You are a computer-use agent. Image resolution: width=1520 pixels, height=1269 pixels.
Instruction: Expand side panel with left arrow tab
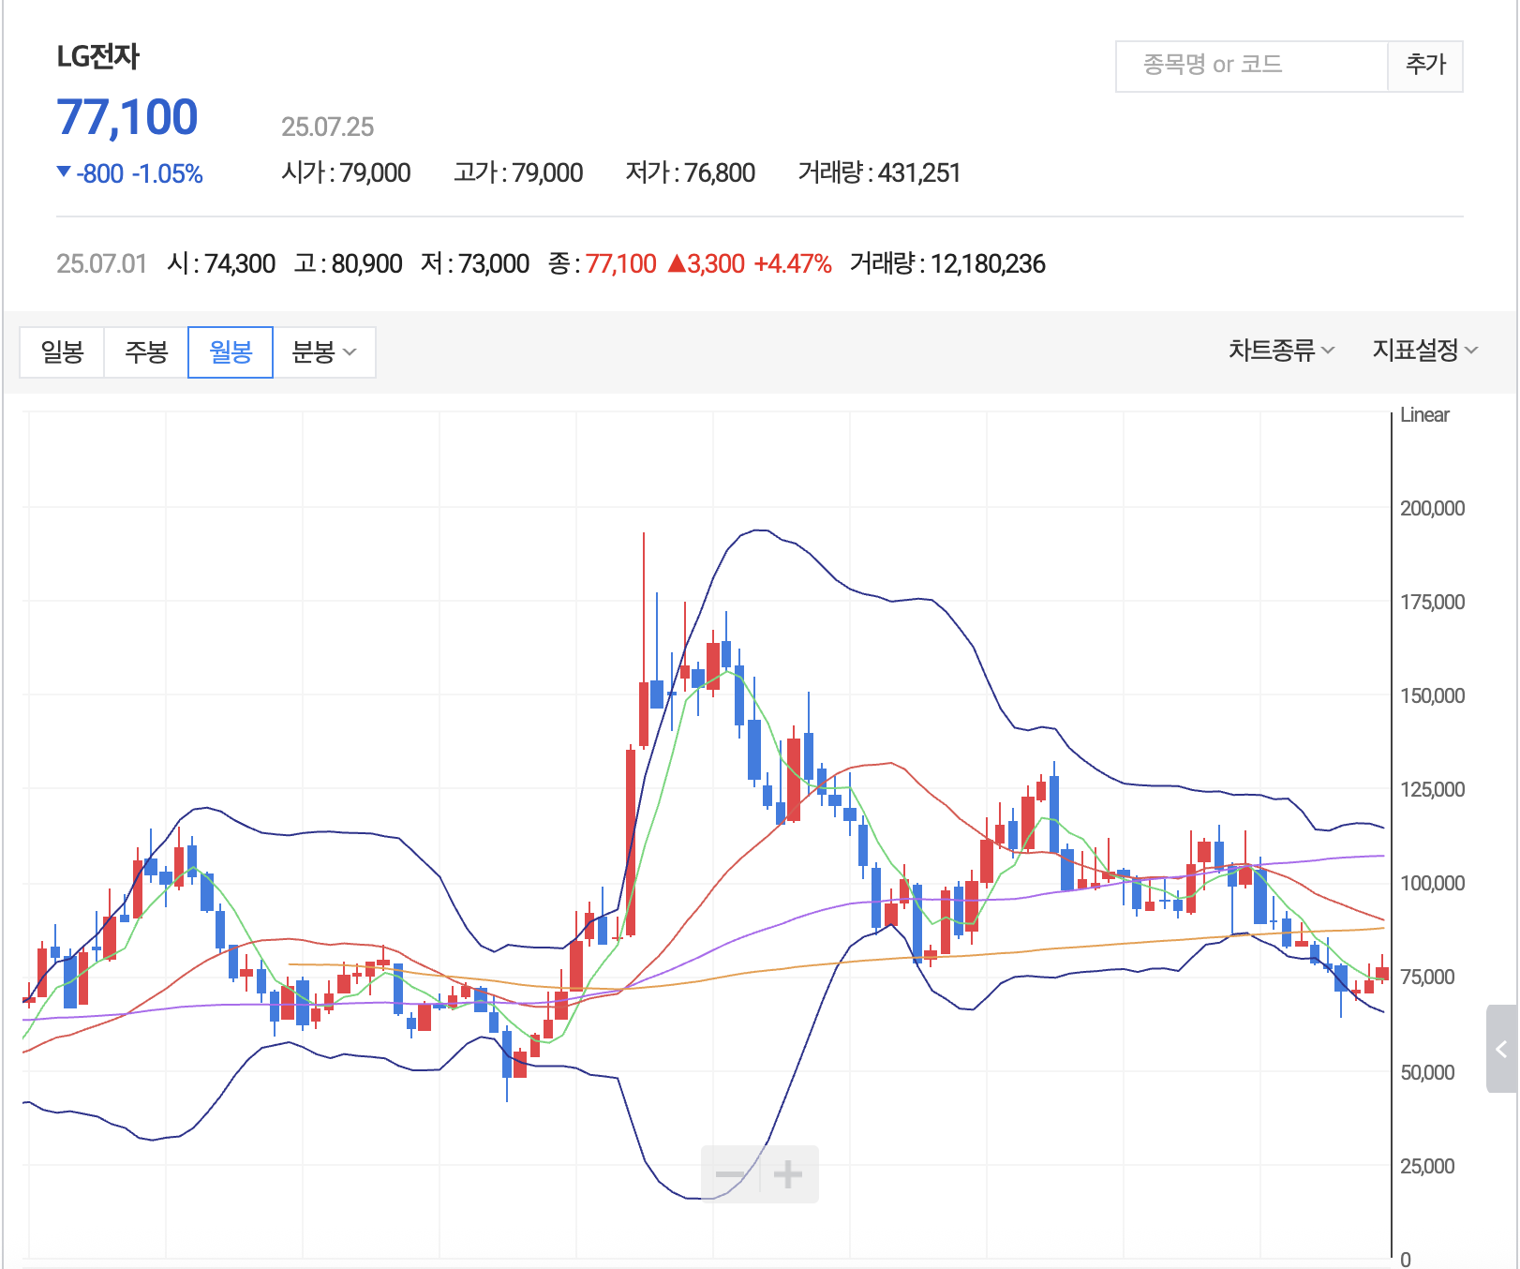click(1501, 1049)
